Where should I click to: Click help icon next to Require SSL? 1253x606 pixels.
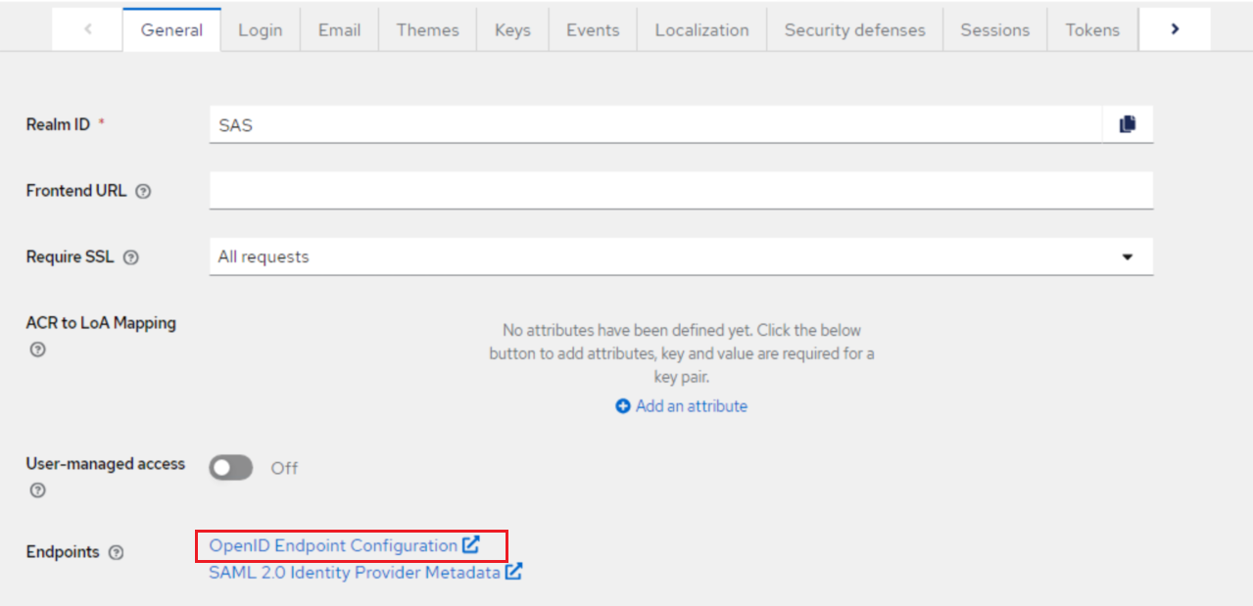coord(130,257)
